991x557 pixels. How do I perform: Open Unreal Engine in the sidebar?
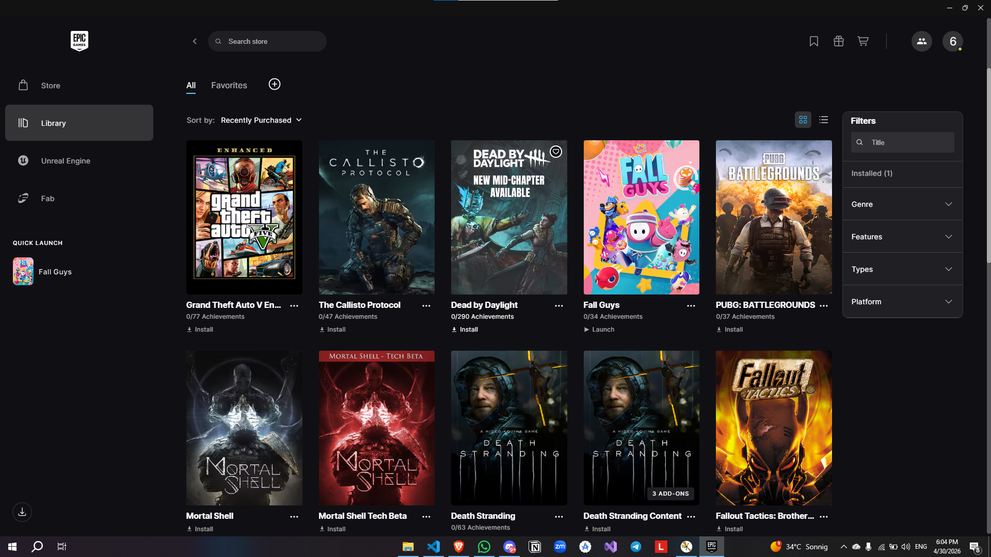pyautogui.click(x=79, y=160)
